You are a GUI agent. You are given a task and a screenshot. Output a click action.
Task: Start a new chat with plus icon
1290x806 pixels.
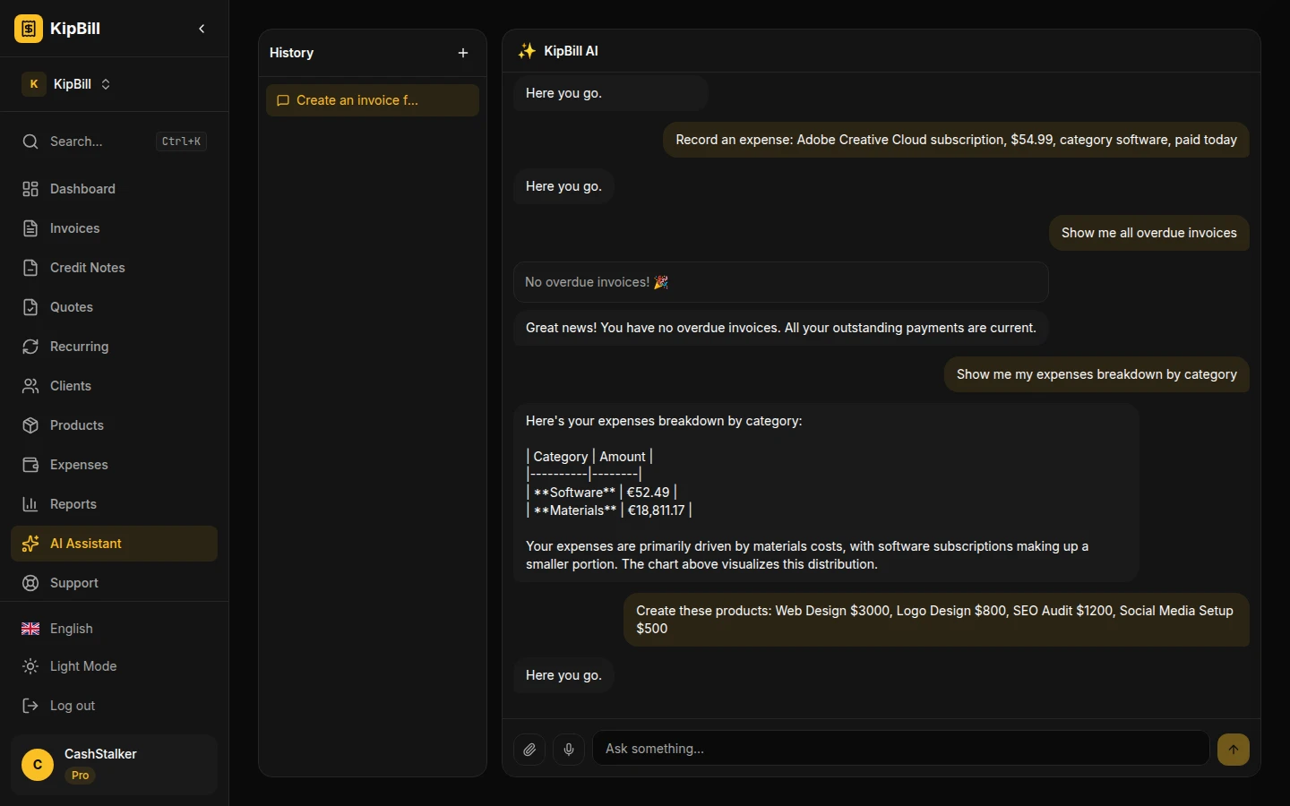point(463,53)
